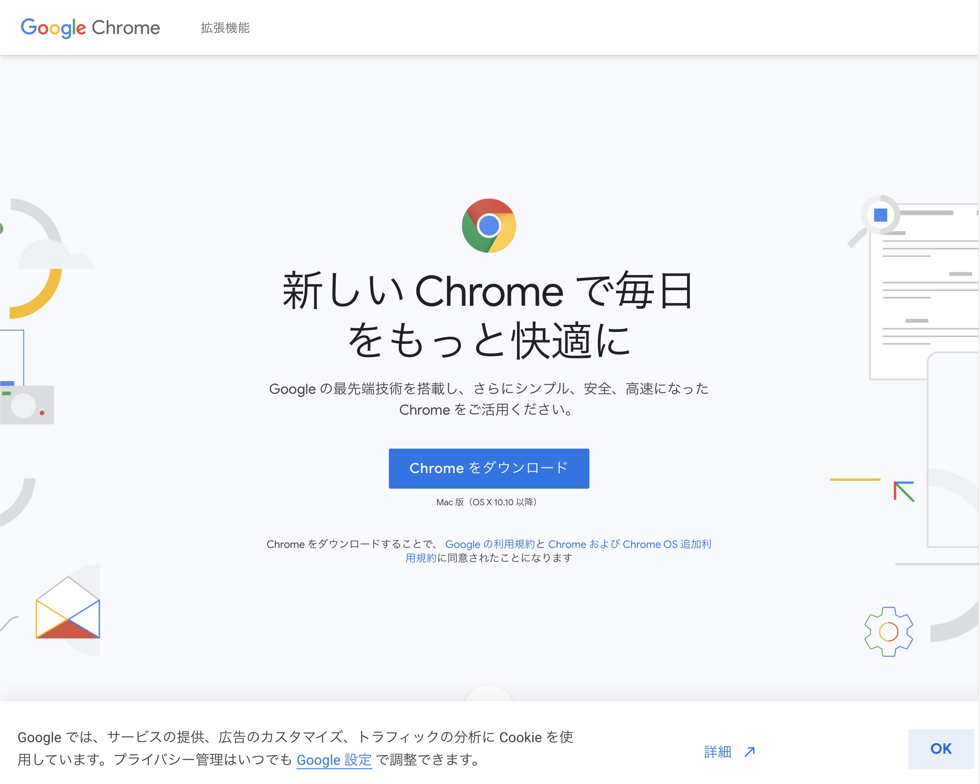
Task: Click the Mac 版 OS X 10.10 text
Action: [487, 502]
